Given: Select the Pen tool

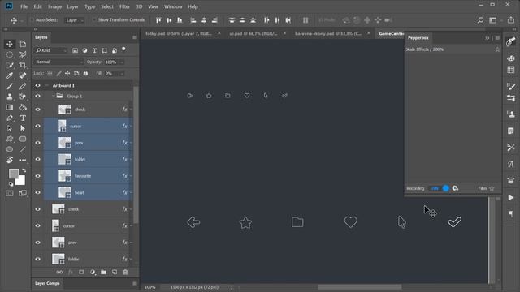Looking at the screenshot, I should click(x=10, y=118).
